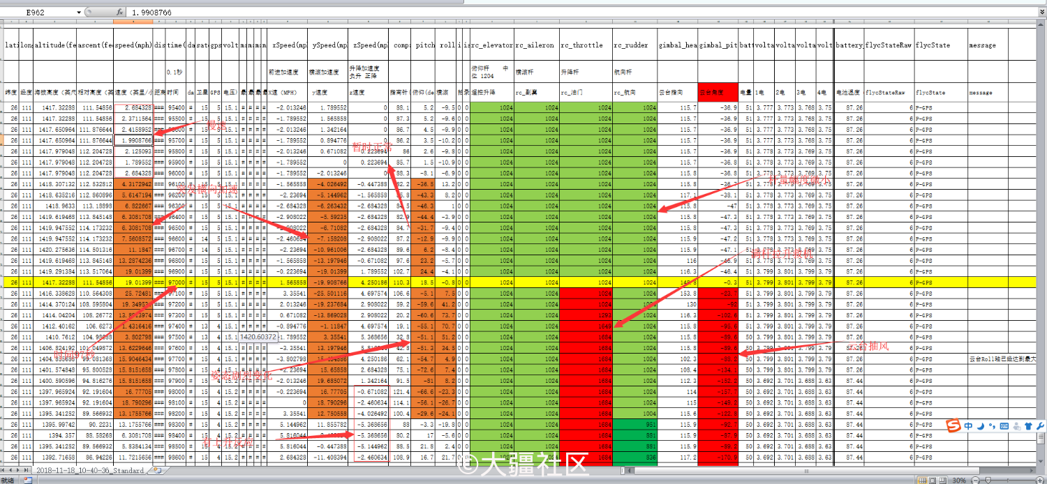Select the red gimbal cell -170.9
The width and height of the screenshot is (1047, 484).
[718, 457]
